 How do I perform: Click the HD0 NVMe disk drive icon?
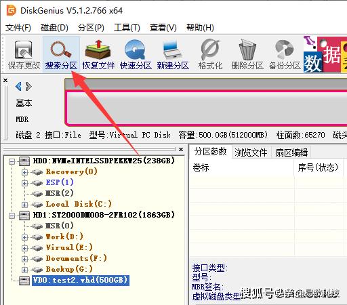point(24,161)
